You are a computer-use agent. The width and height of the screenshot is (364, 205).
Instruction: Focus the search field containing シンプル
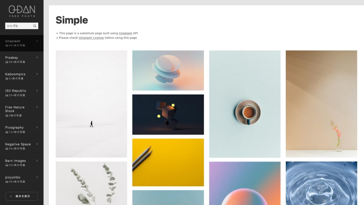click(19, 26)
